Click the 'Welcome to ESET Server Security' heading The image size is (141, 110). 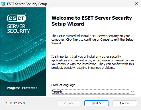(x=92, y=21)
